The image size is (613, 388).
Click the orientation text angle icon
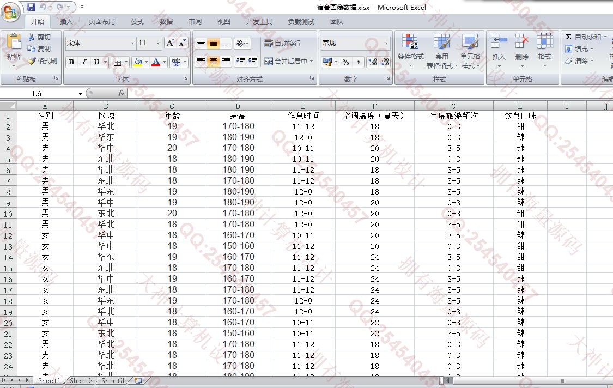click(x=240, y=43)
